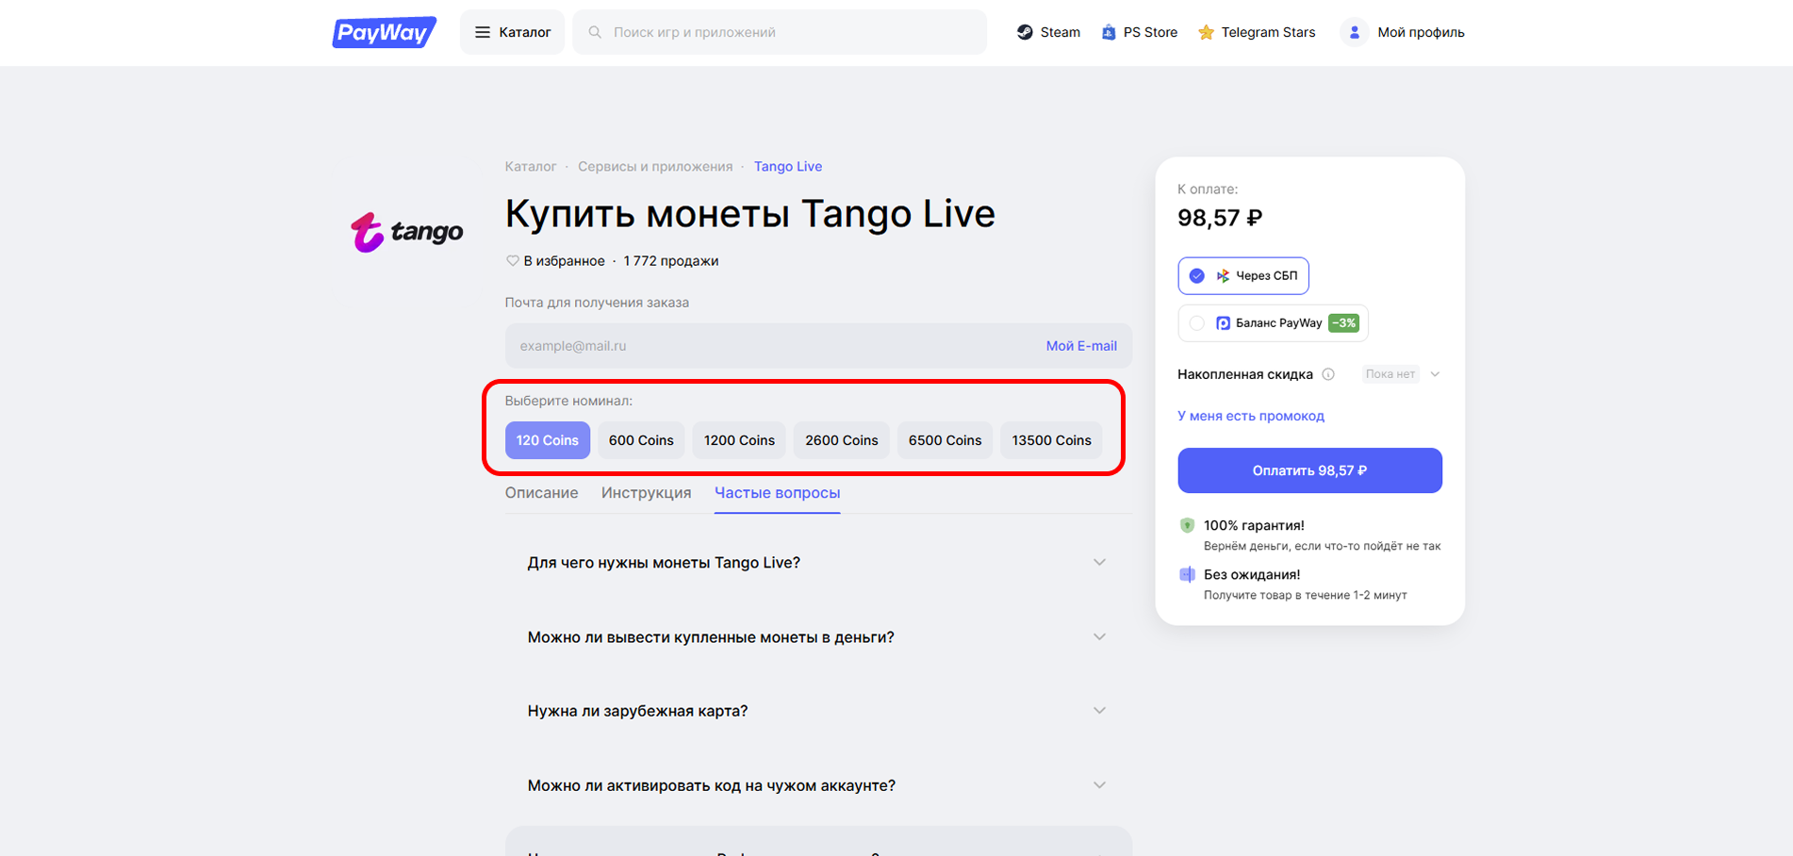Expand the accumulated discount dropdown
This screenshot has width=1793, height=856.
pos(1435,374)
